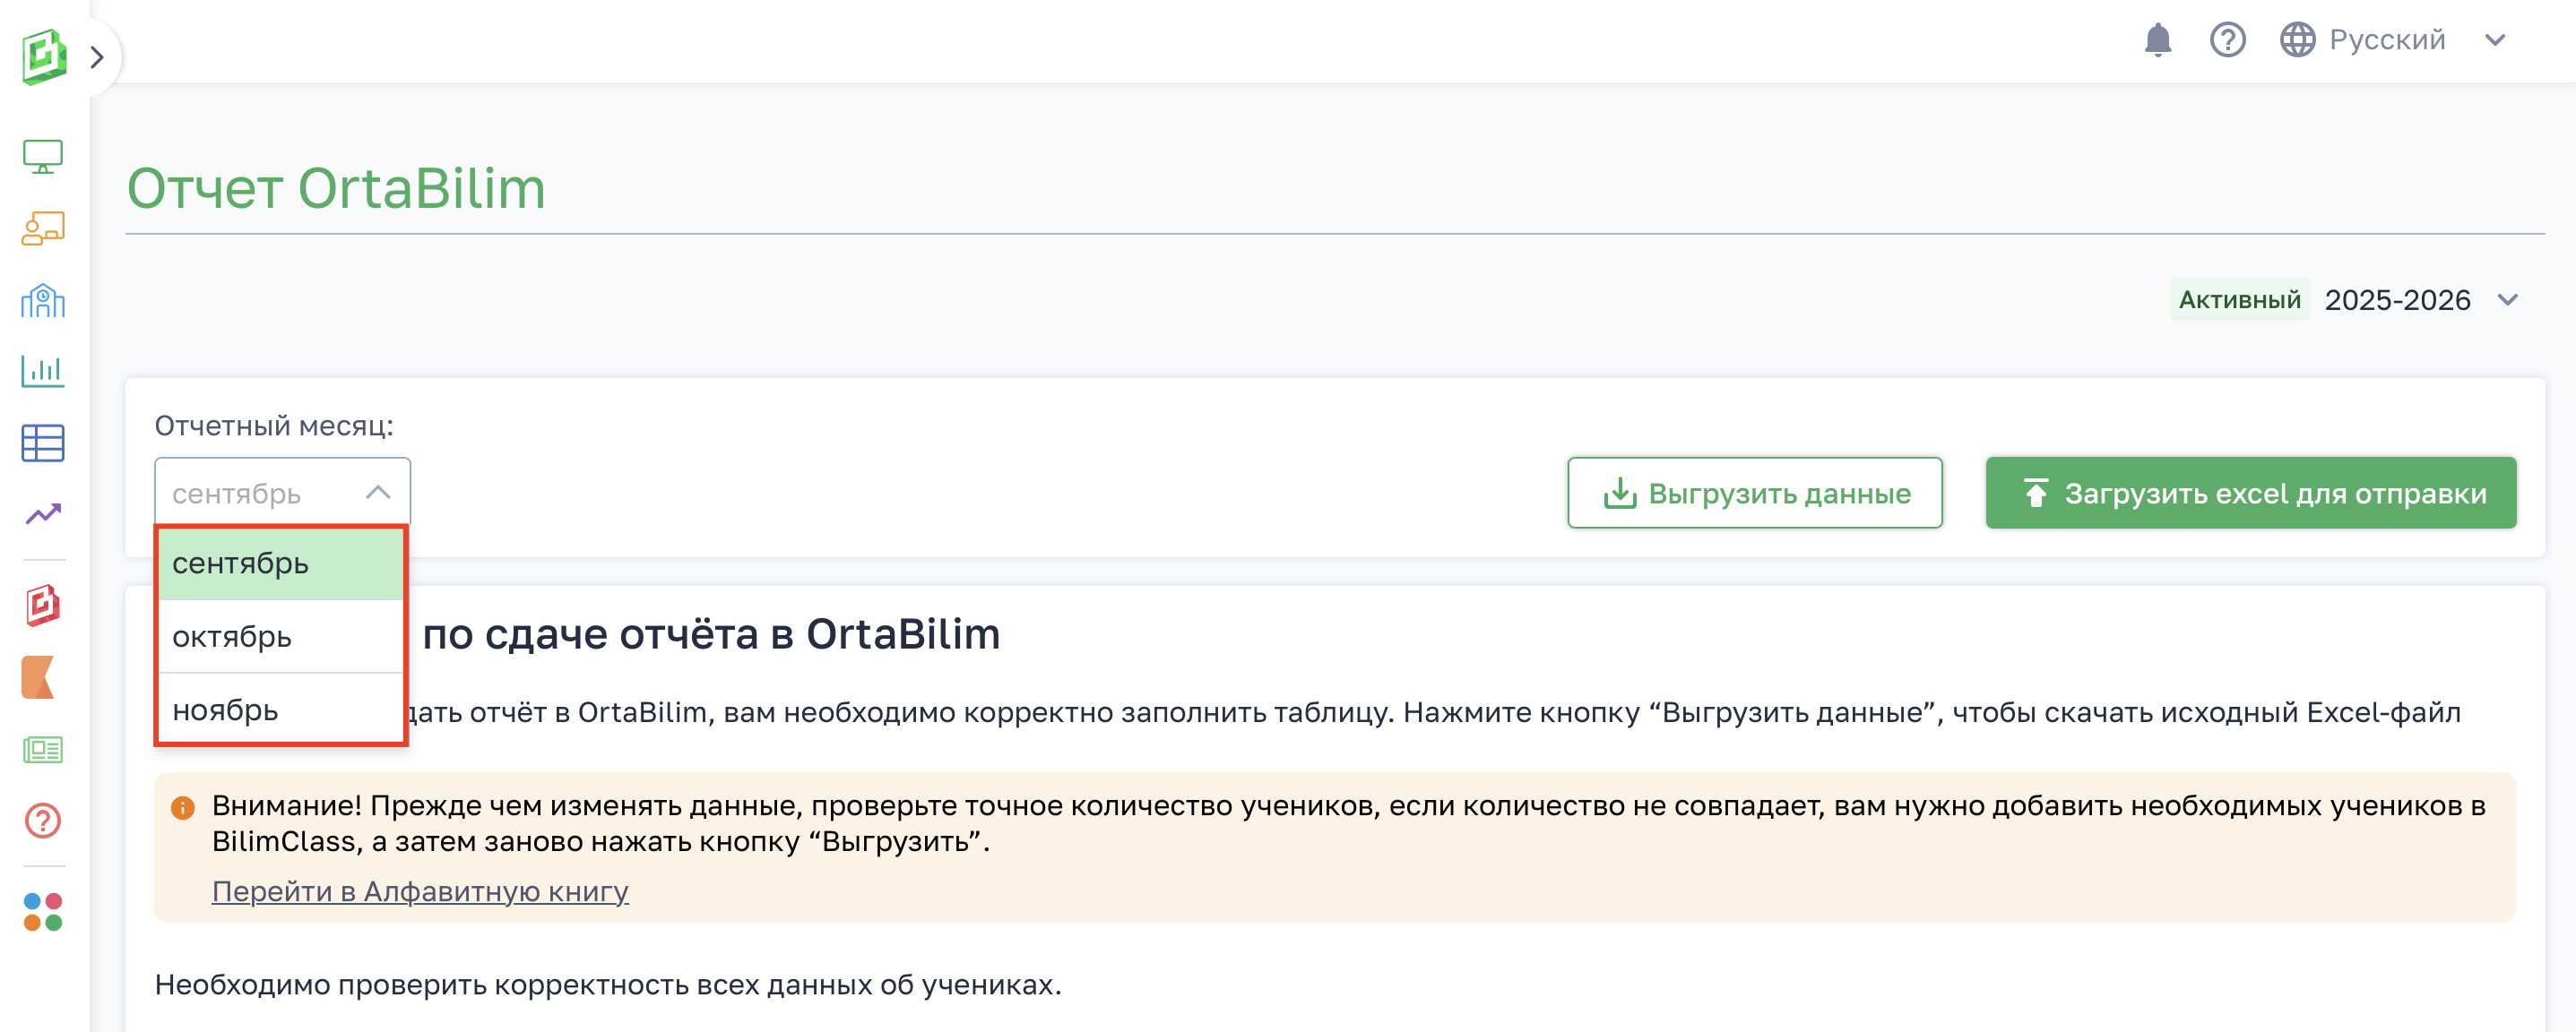Open the school building sidebar icon
This screenshot has width=2576, height=1032.
pos(43,301)
